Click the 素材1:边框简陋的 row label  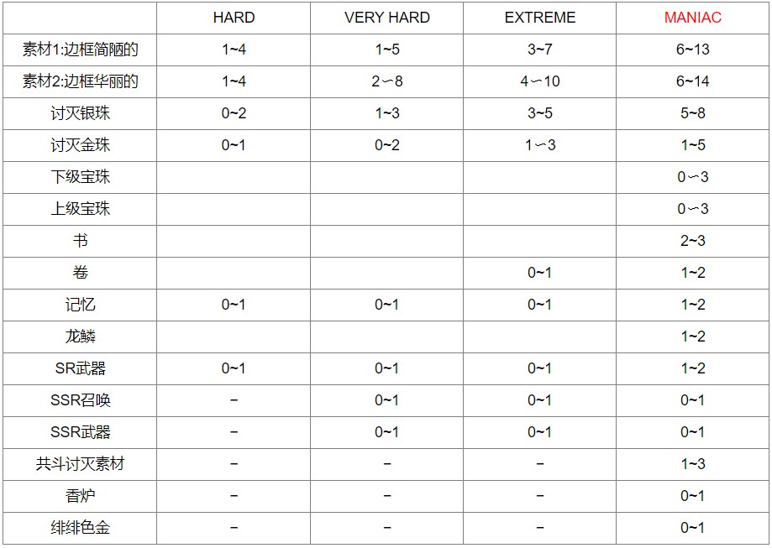[81, 50]
